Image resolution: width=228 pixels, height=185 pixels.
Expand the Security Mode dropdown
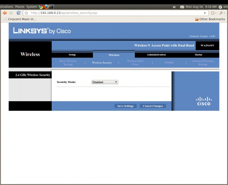click(105, 82)
